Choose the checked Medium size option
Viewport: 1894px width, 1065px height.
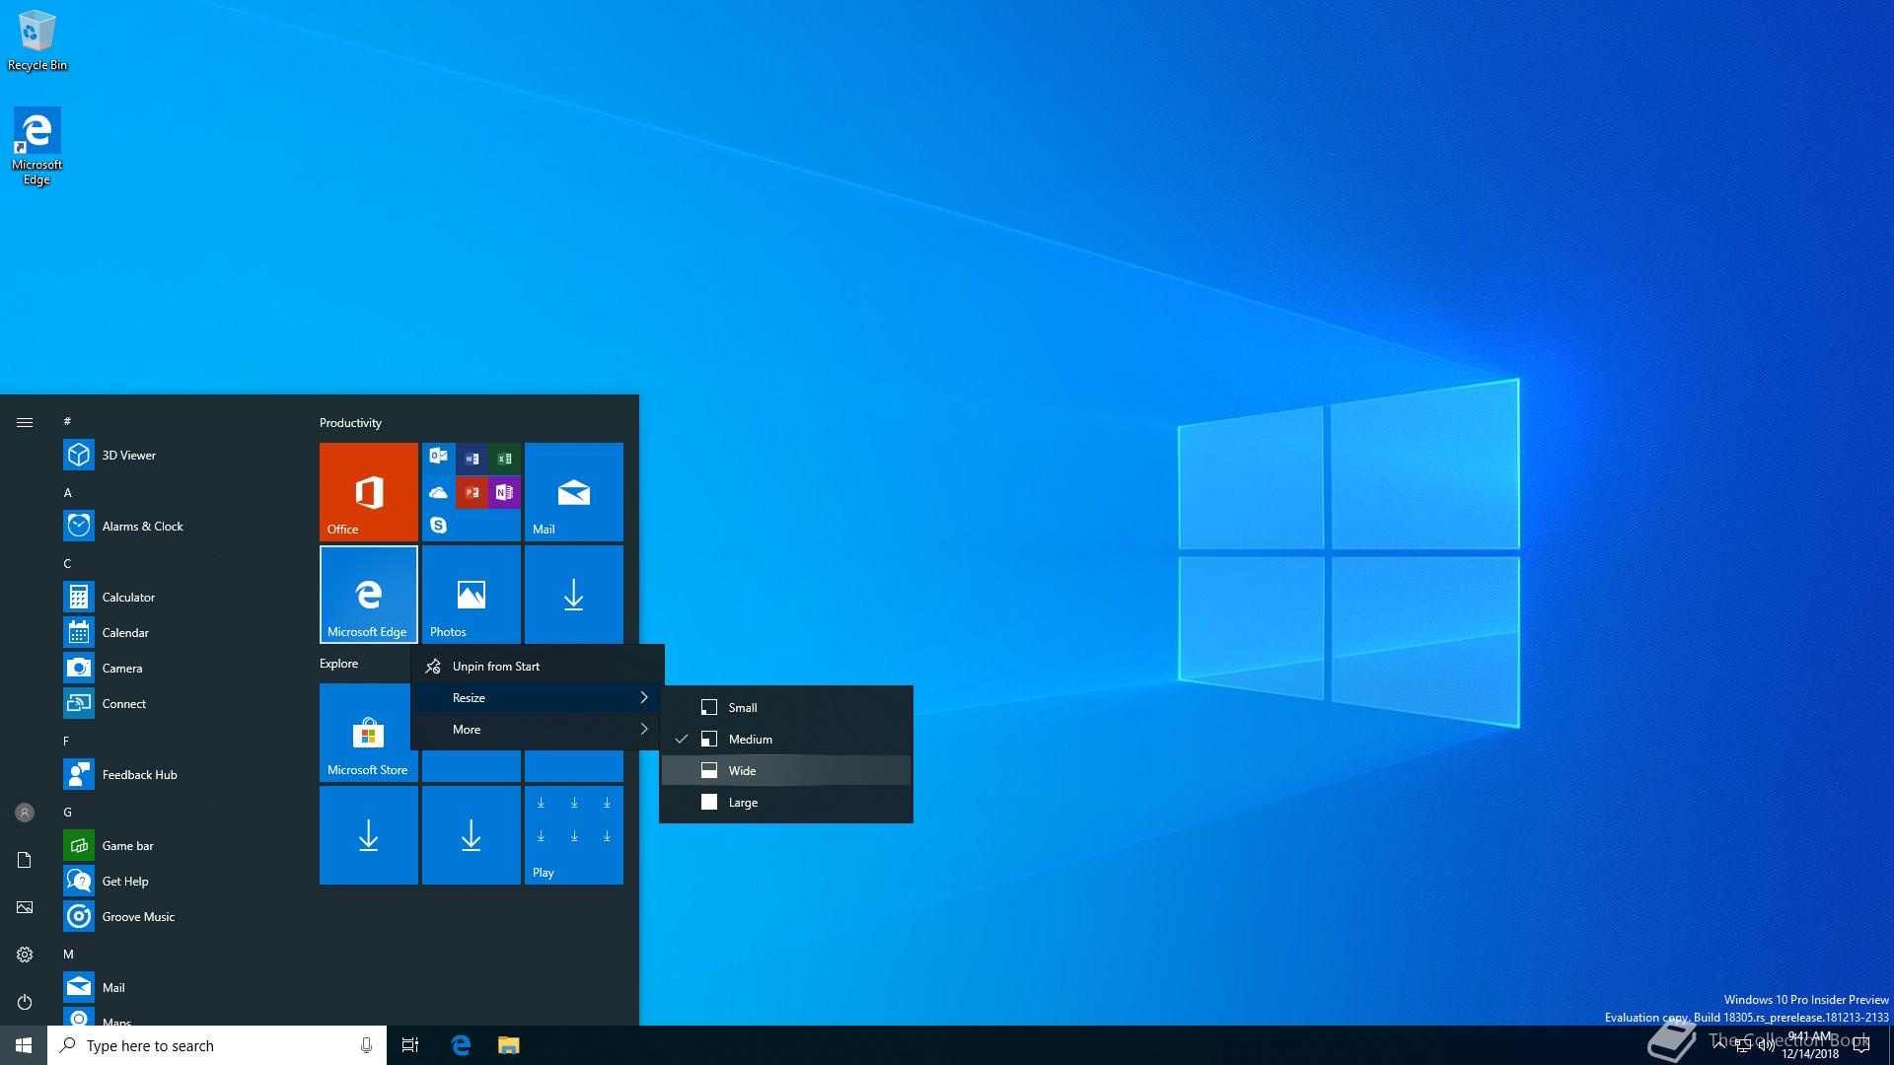point(750,739)
